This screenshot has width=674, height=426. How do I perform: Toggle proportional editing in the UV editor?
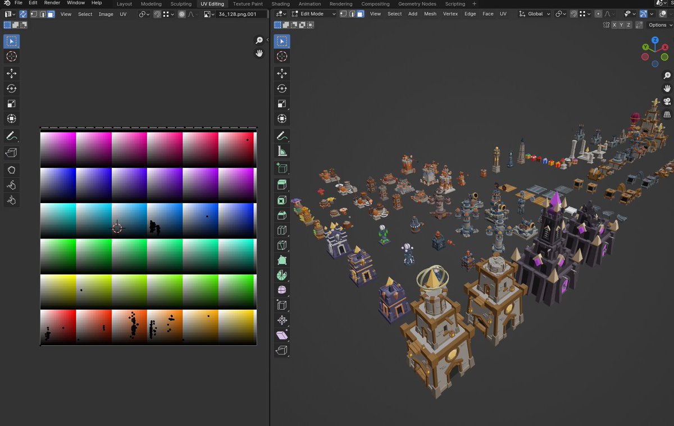[x=181, y=14]
